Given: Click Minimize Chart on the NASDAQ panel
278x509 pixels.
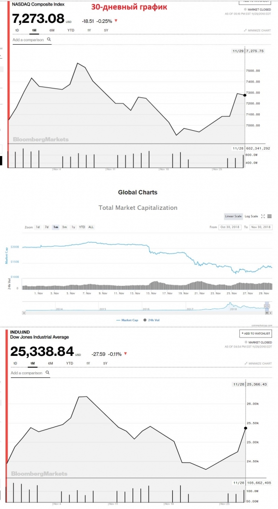Looking at the screenshot, I should [258, 30].
